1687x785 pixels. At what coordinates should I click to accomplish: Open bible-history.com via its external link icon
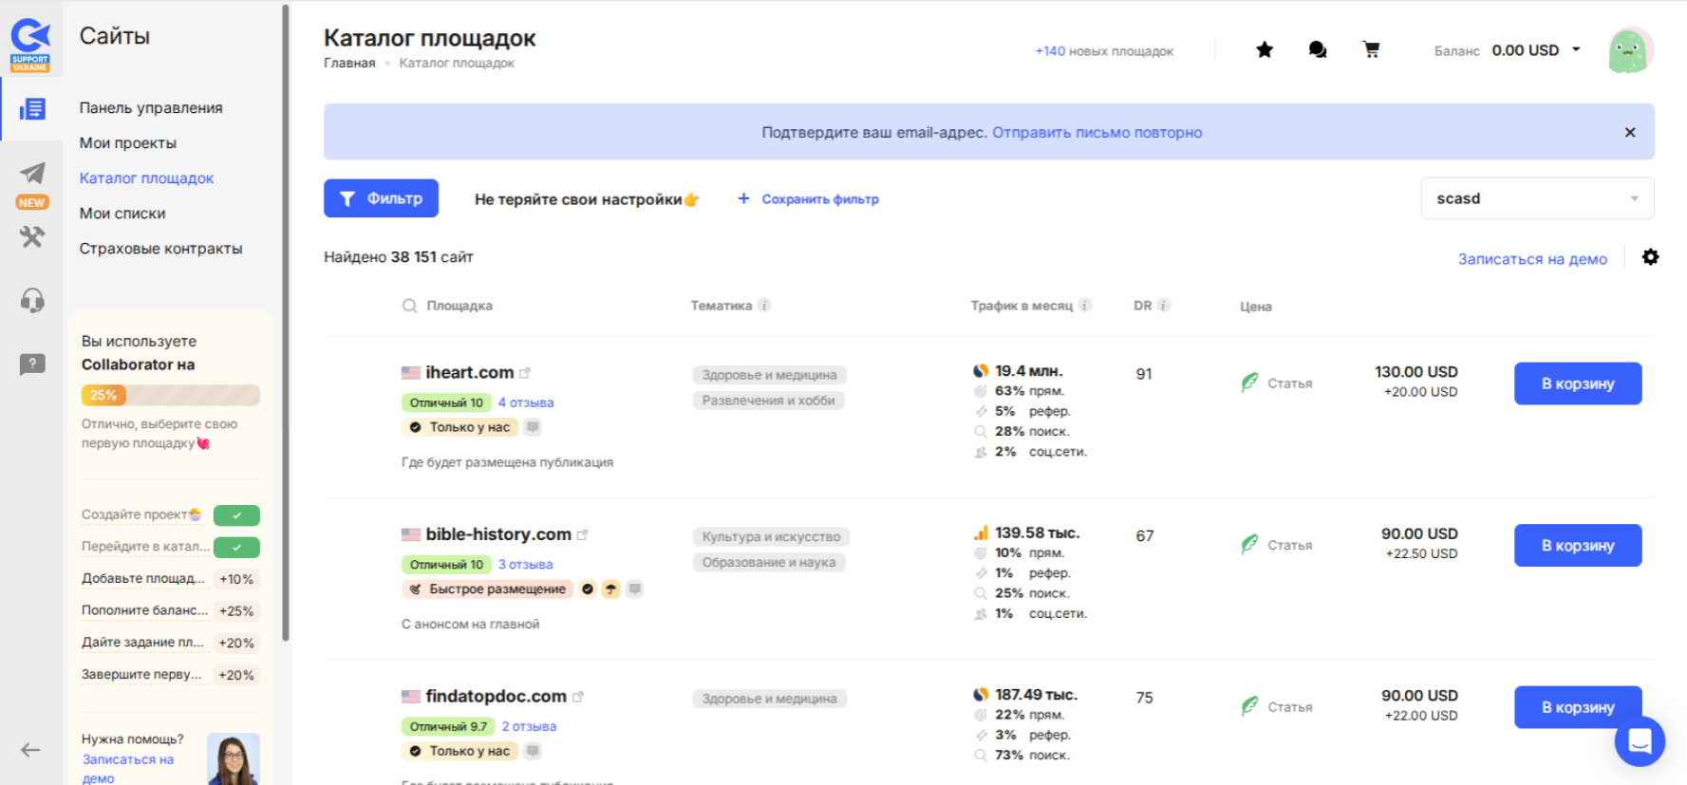583,534
